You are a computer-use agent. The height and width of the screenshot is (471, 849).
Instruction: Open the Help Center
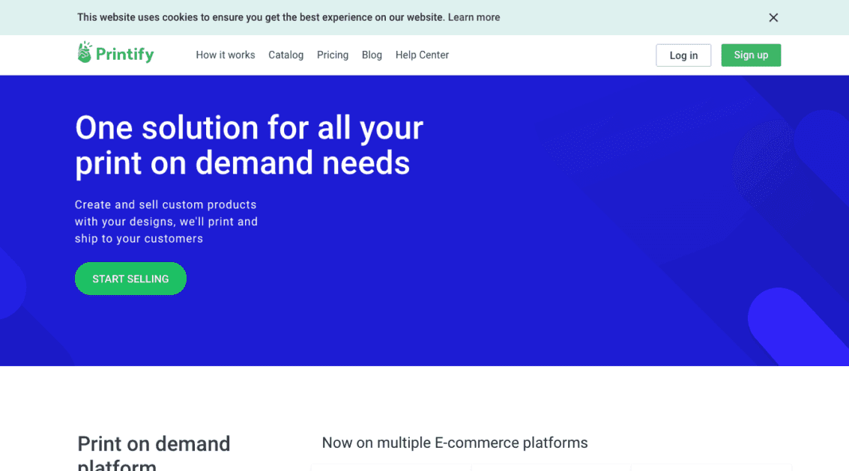coord(422,55)
